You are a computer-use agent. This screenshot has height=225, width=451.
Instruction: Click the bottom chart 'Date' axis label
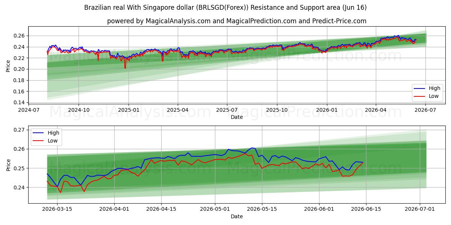click(237, 216)
